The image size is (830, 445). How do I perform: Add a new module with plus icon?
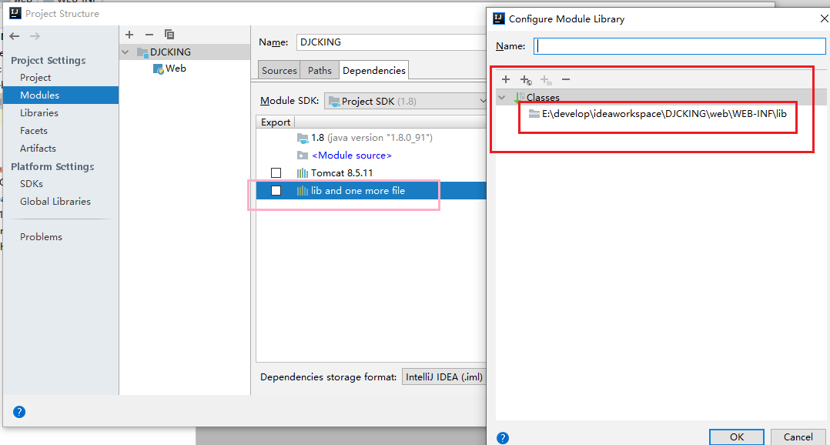[x=129, y=35]
